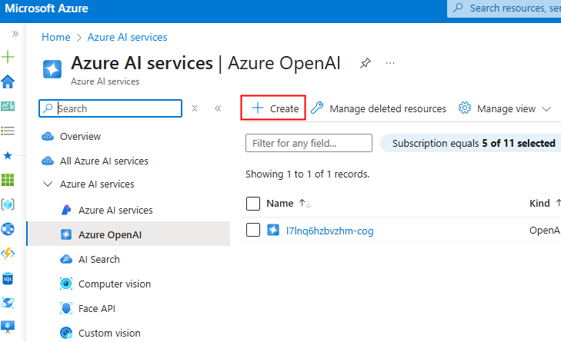This screenshot has width=561, height=342.
Task: Open the Dashboard chart icon in left rail
Action: 8,106
